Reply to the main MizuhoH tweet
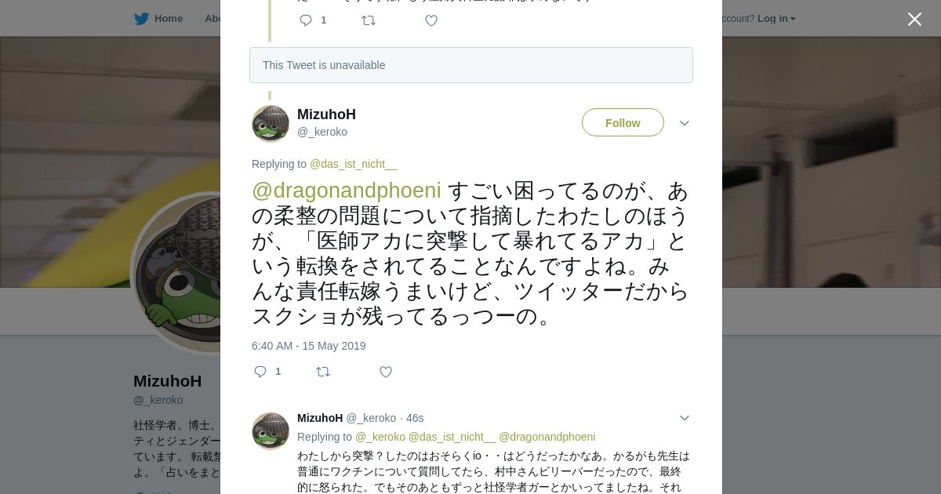The image size is (941, 494). coord(260,372)
